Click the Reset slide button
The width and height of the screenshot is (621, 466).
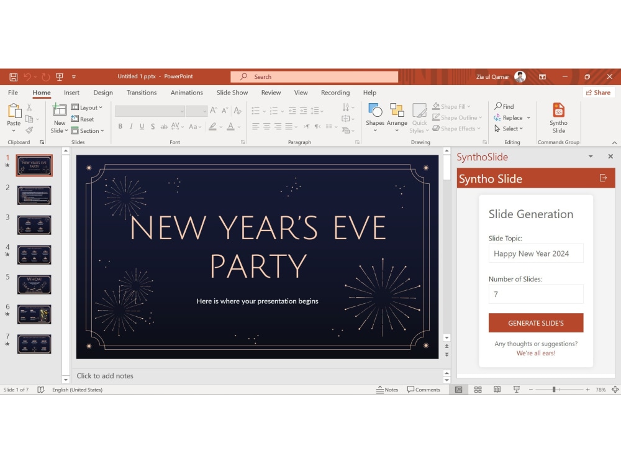coord(83,119)
